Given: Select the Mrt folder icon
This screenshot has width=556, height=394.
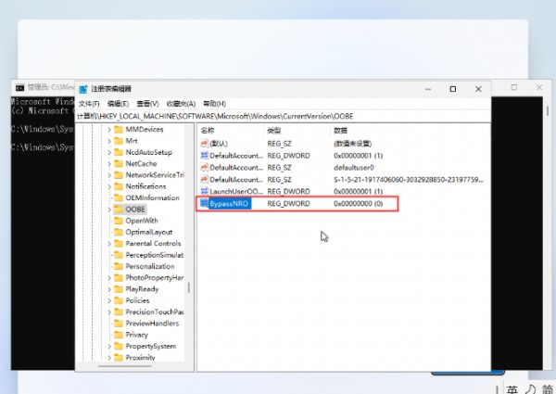Looking at the screenshot, I should [119, 141].
